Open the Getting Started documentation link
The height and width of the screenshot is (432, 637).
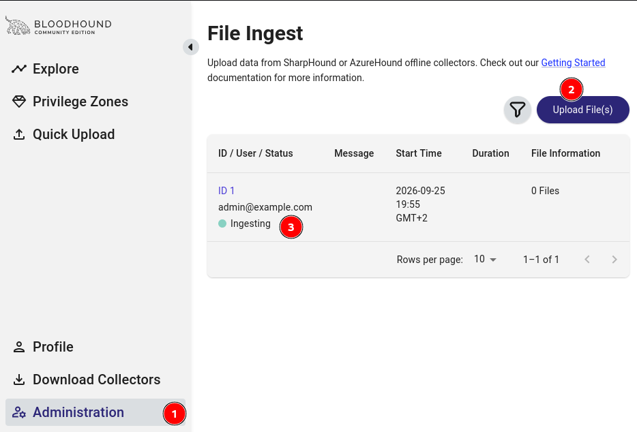[573, 63]
